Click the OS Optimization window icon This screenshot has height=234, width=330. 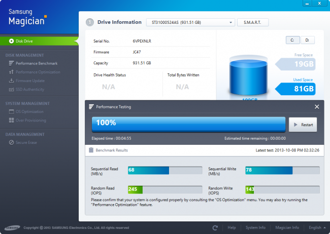pos(11,111)
